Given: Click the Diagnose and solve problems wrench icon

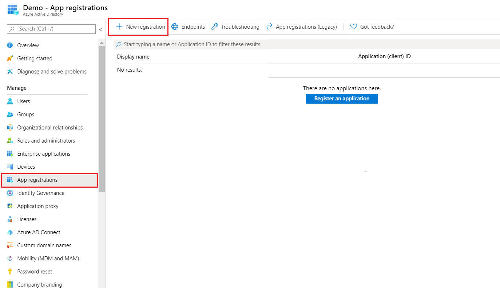Looking at the screenshot, I should (10, 72).
